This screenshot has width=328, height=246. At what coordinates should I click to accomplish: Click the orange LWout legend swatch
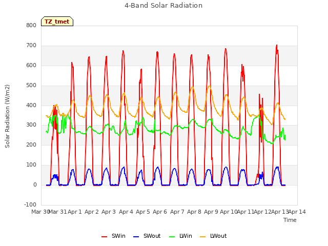click(x=203, y=237)
